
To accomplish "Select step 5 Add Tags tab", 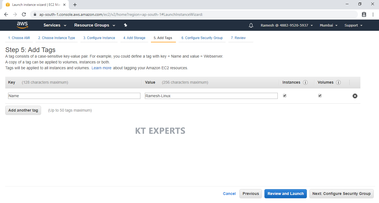I will click(x=163, y=38).
